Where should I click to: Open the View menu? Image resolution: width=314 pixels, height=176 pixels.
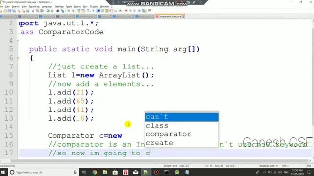click(x=24, y=6)
